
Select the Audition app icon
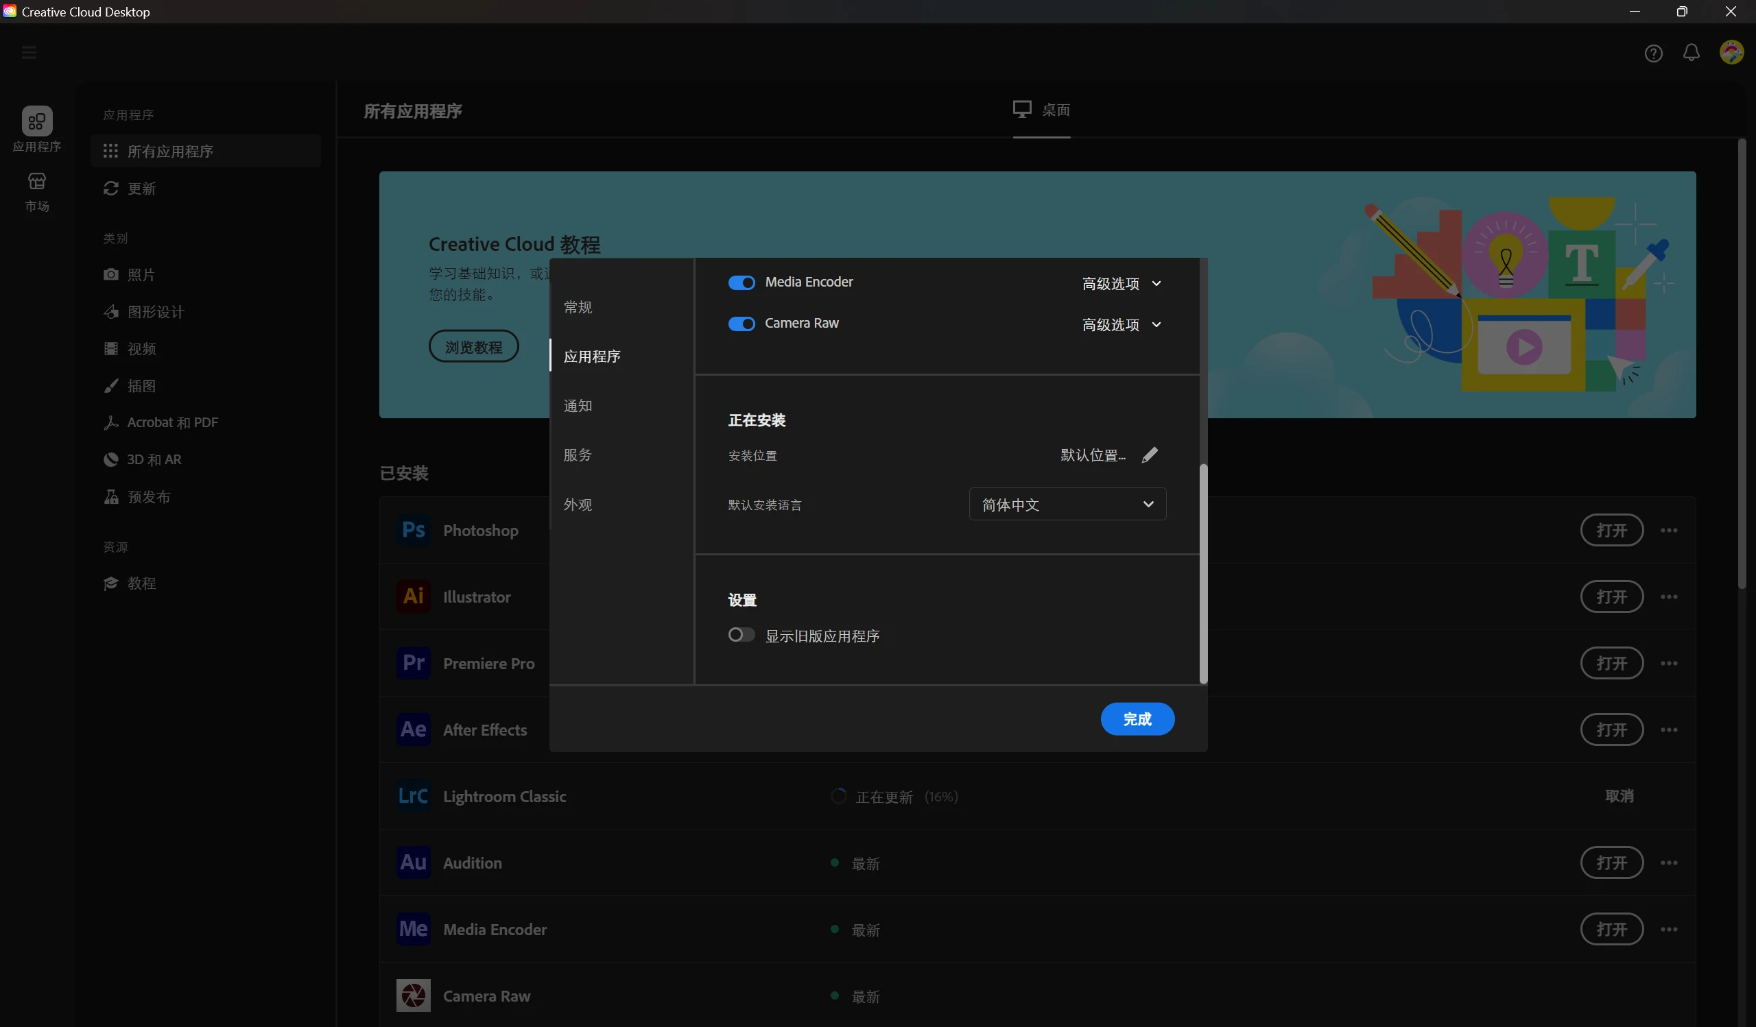point(412,862)
